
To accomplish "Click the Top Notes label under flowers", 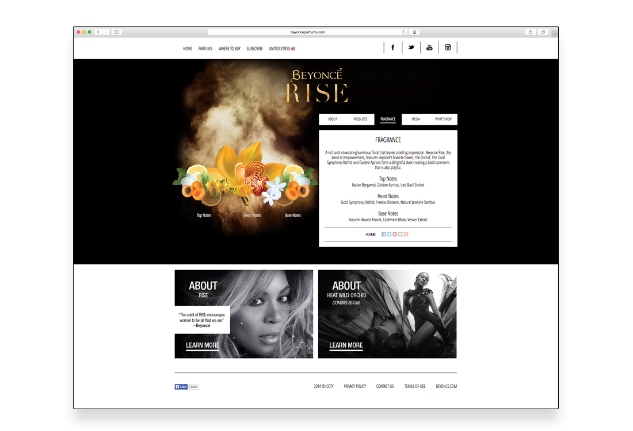I will tap(204, 215).
